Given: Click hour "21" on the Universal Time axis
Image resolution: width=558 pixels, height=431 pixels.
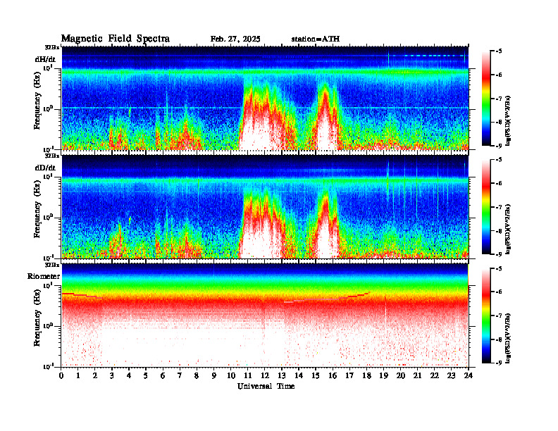Looking at the screenshot, I should [417, 375].
